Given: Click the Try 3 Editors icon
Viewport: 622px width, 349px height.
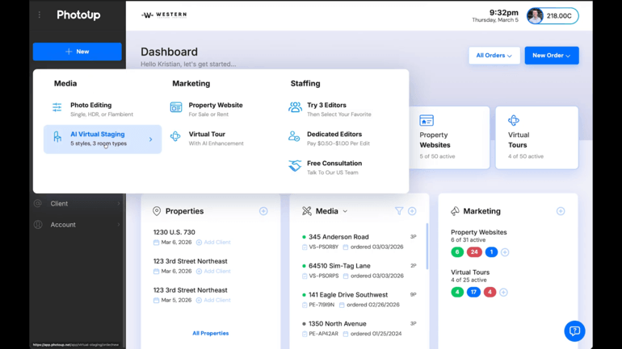Looking at the screenshot, I should [294, 107].
